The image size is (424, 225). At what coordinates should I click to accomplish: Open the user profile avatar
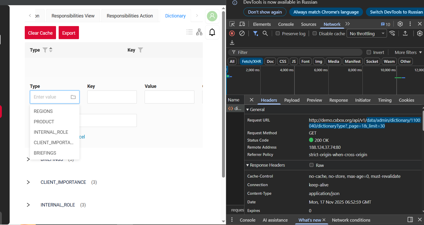pyautogui.click(x=212, y=16)
